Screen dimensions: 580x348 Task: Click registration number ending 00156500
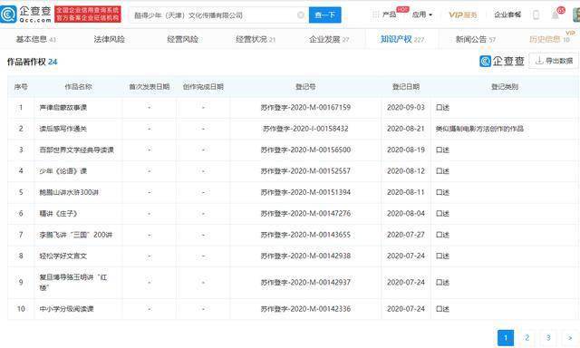[x=305, y=150]
